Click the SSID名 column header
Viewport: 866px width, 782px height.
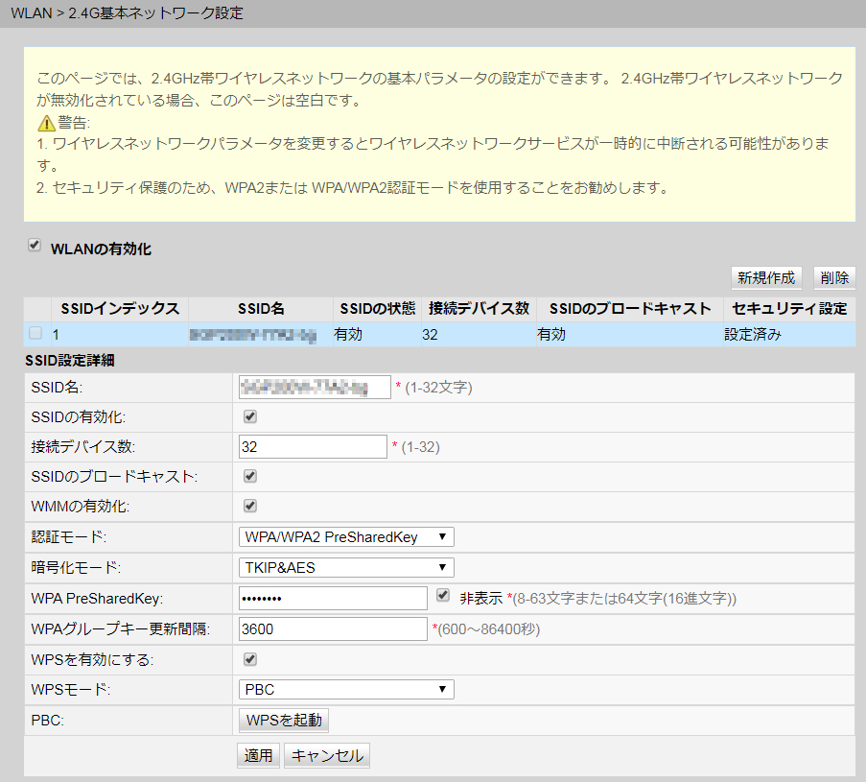click(261, 308)
